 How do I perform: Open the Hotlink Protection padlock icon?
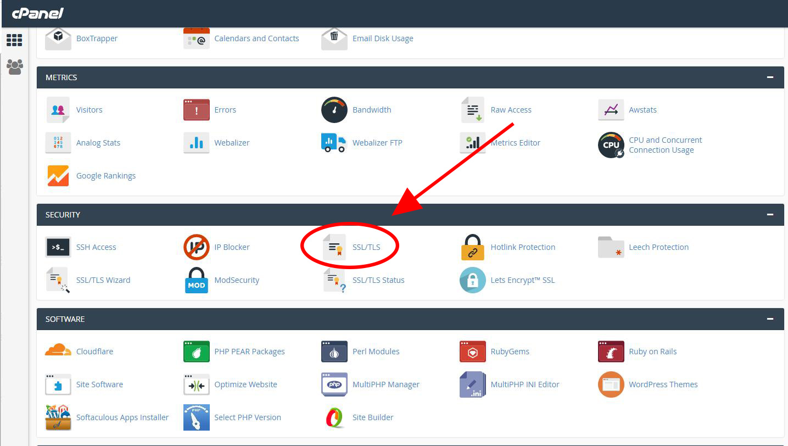click(473, 247)
